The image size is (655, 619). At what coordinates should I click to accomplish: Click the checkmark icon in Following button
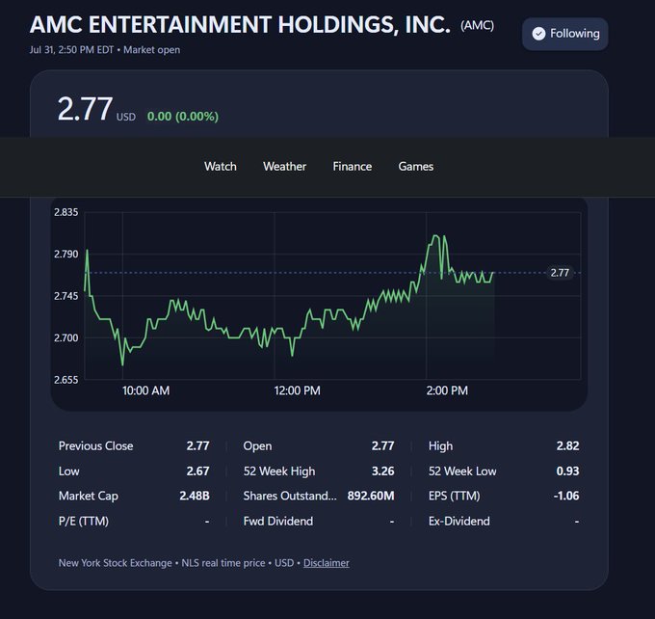pyautogui.click(x=538, y=34)
